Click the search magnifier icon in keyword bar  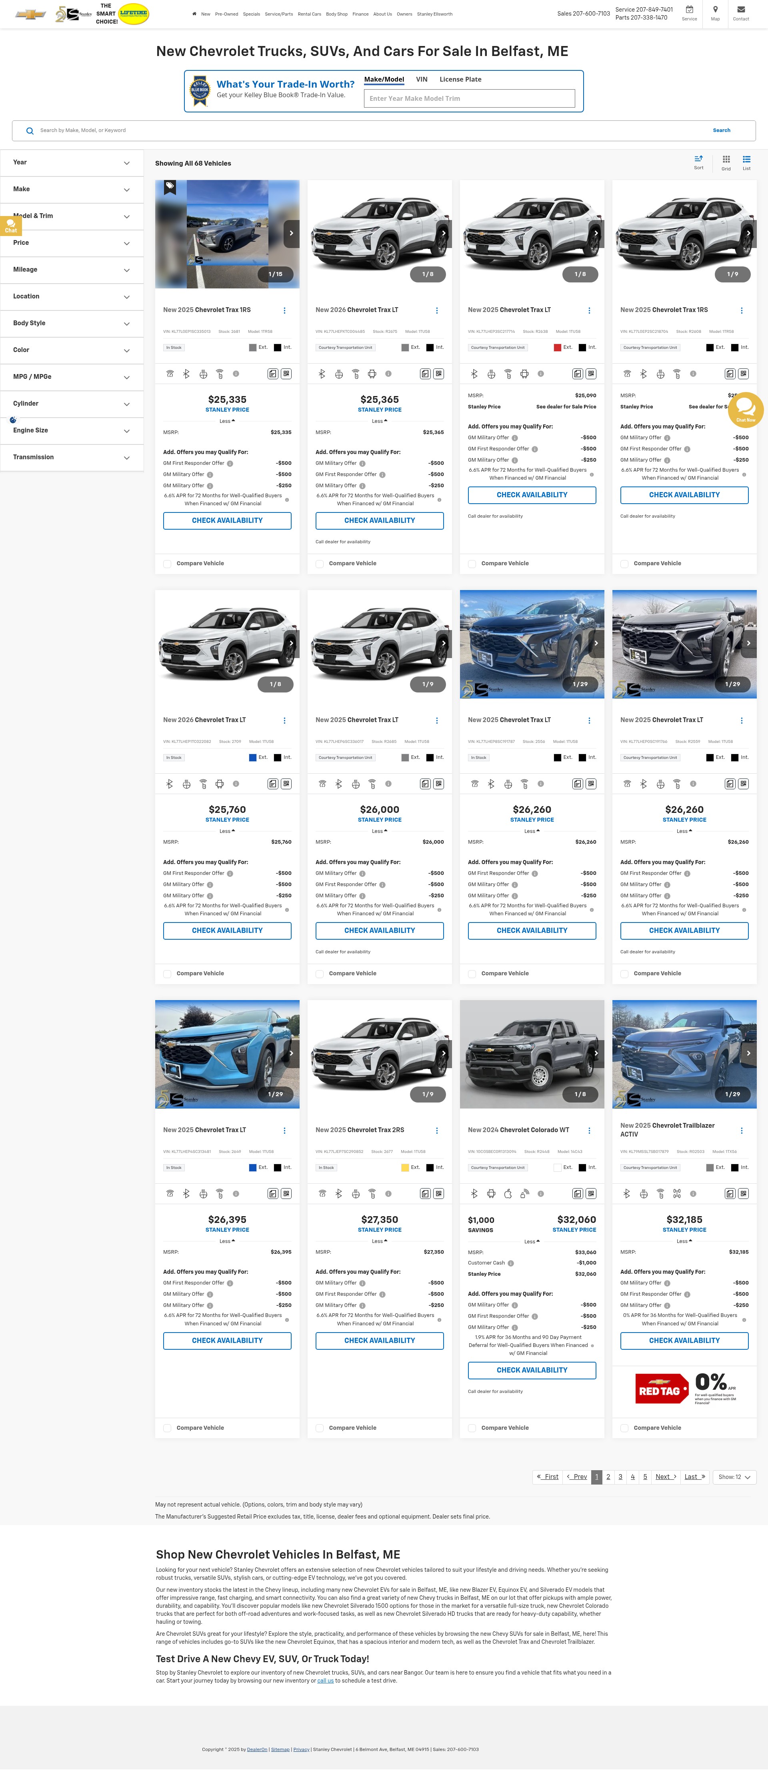(x=30, y=131)
